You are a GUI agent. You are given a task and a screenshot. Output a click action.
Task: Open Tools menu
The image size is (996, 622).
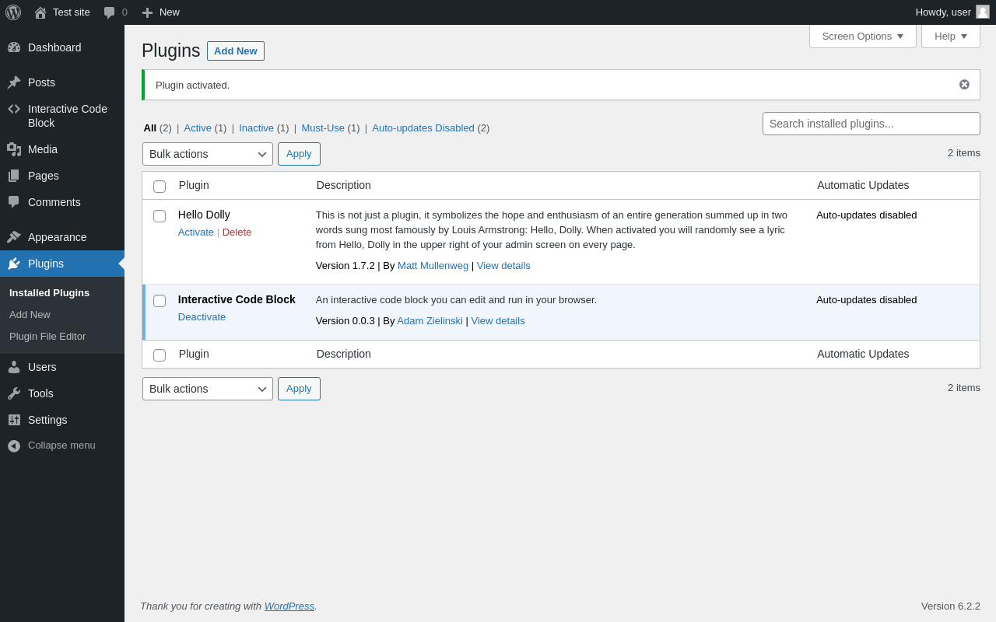click(x=62, y=393)
